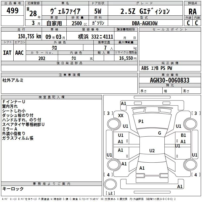Image resolution: width=202 pixels, height=202 pixels.
Task: Click the B1 mark on the car diagram
Action: (183, 136)
